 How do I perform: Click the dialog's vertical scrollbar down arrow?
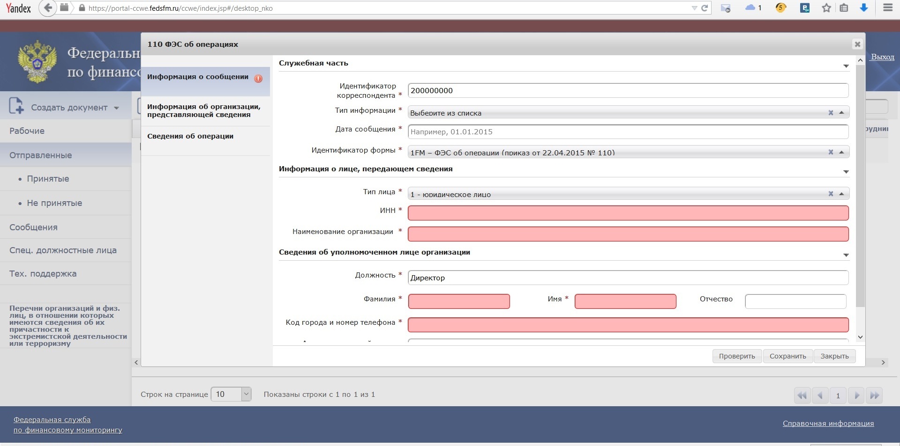860,337
